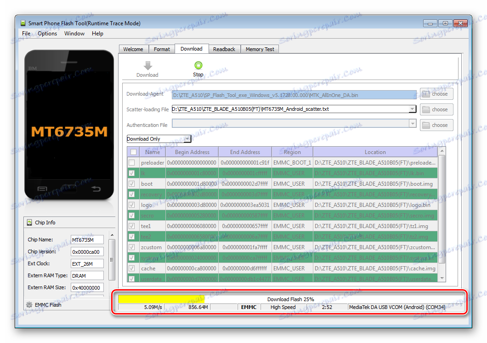Click the Download Flash 25% progress bar

point(291,299)
